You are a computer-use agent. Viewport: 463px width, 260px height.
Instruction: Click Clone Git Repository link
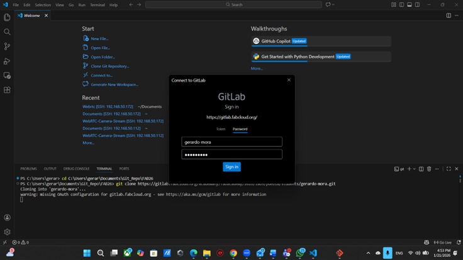110,67
